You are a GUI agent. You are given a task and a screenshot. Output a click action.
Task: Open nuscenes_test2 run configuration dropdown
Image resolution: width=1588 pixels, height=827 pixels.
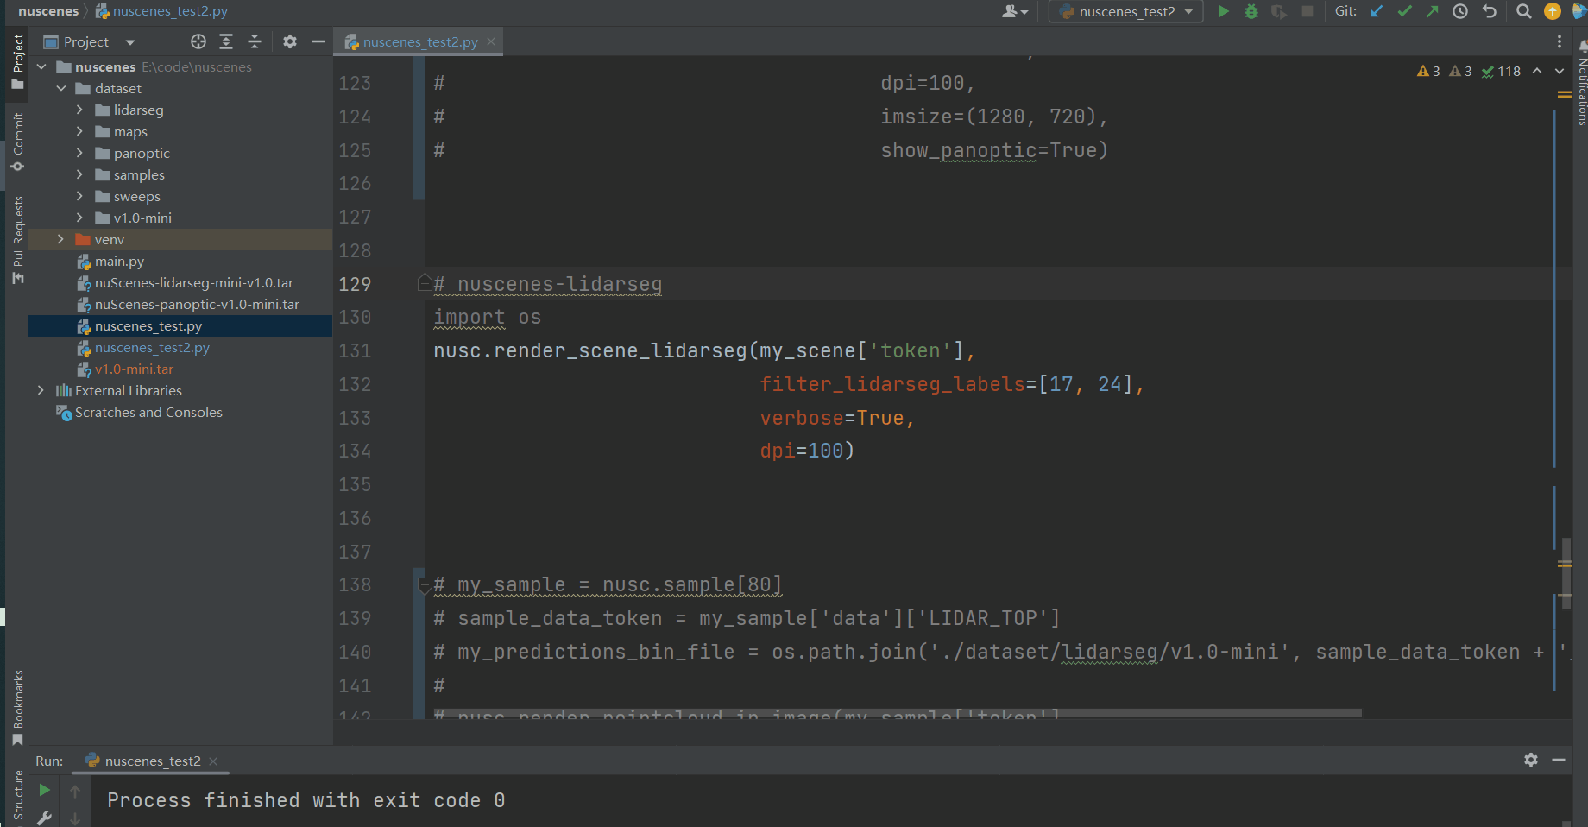1126,11
